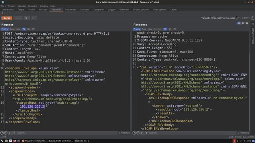Switch to top-bottom layout icon
The height and width of the screenshot is (143, 255).
(243, 23)
